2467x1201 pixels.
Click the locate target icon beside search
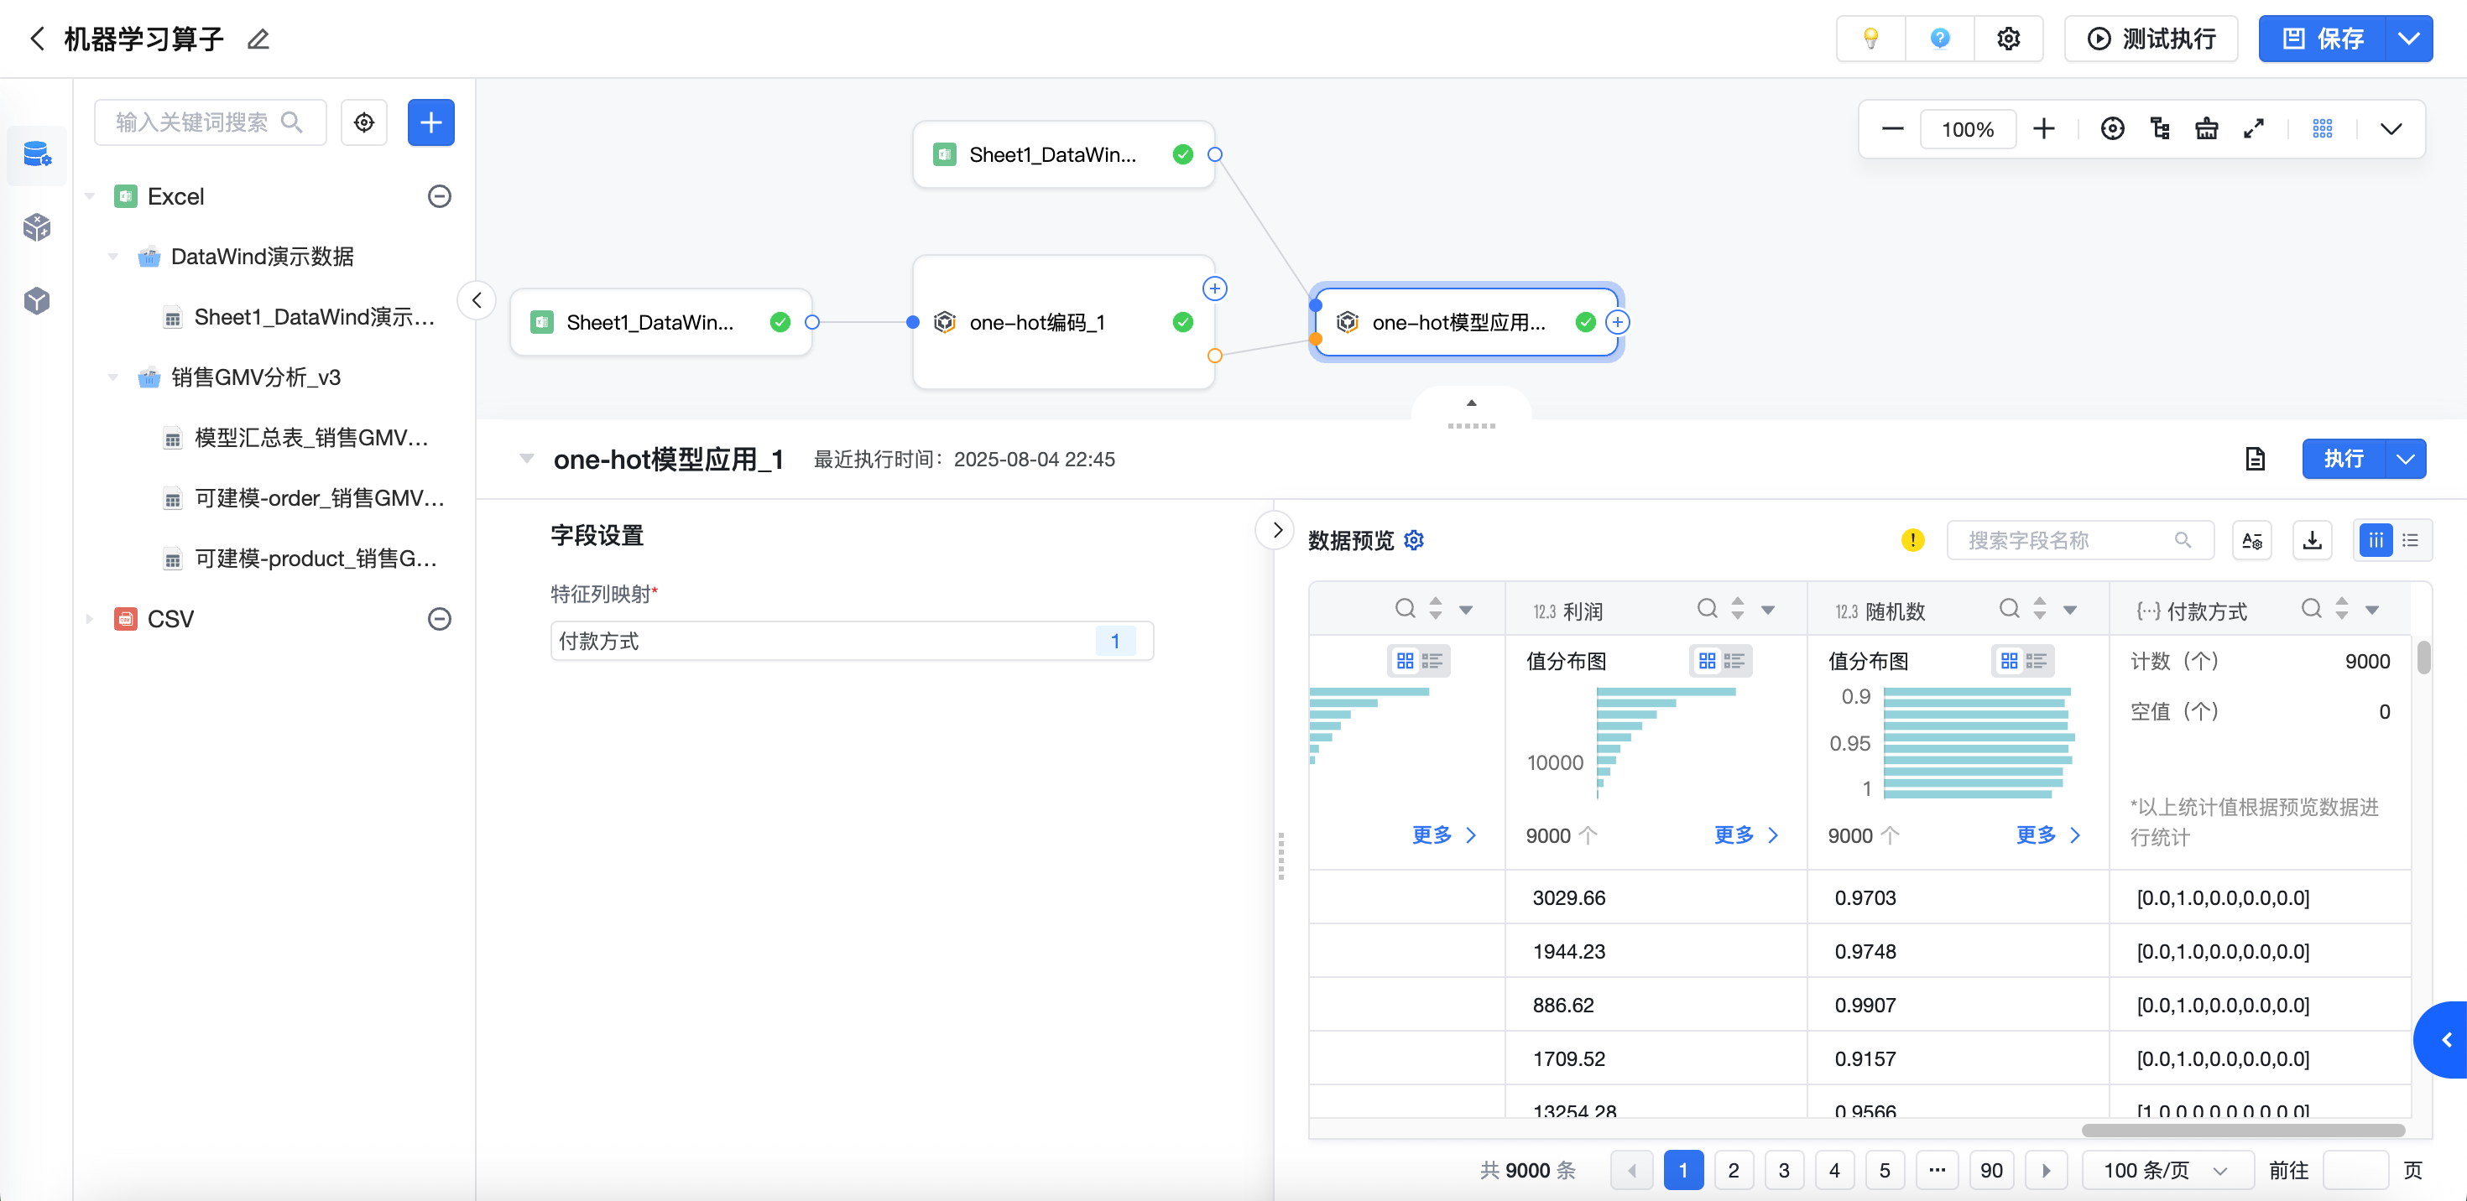point(364,122)
